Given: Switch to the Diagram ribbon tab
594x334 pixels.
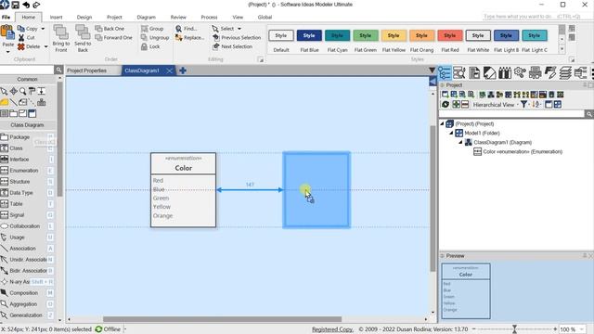Looking at the screenshot, I should pos(147,17).
